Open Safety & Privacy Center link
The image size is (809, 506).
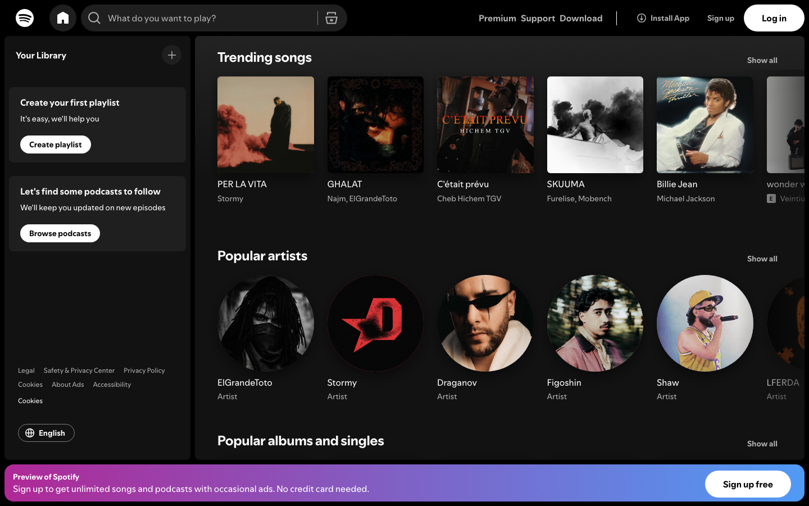click(79, 371)
